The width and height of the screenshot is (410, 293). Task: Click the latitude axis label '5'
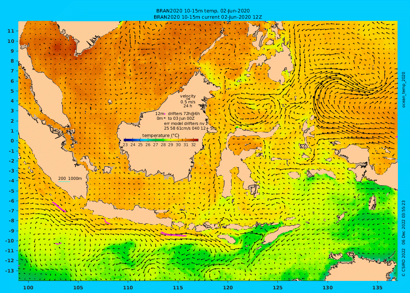12,91
